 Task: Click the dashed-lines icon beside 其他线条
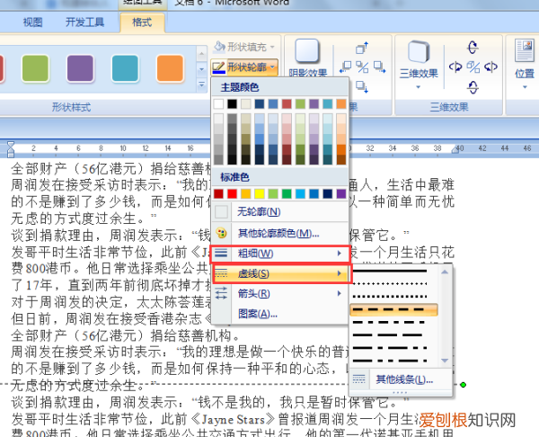[x=358, y=379]
